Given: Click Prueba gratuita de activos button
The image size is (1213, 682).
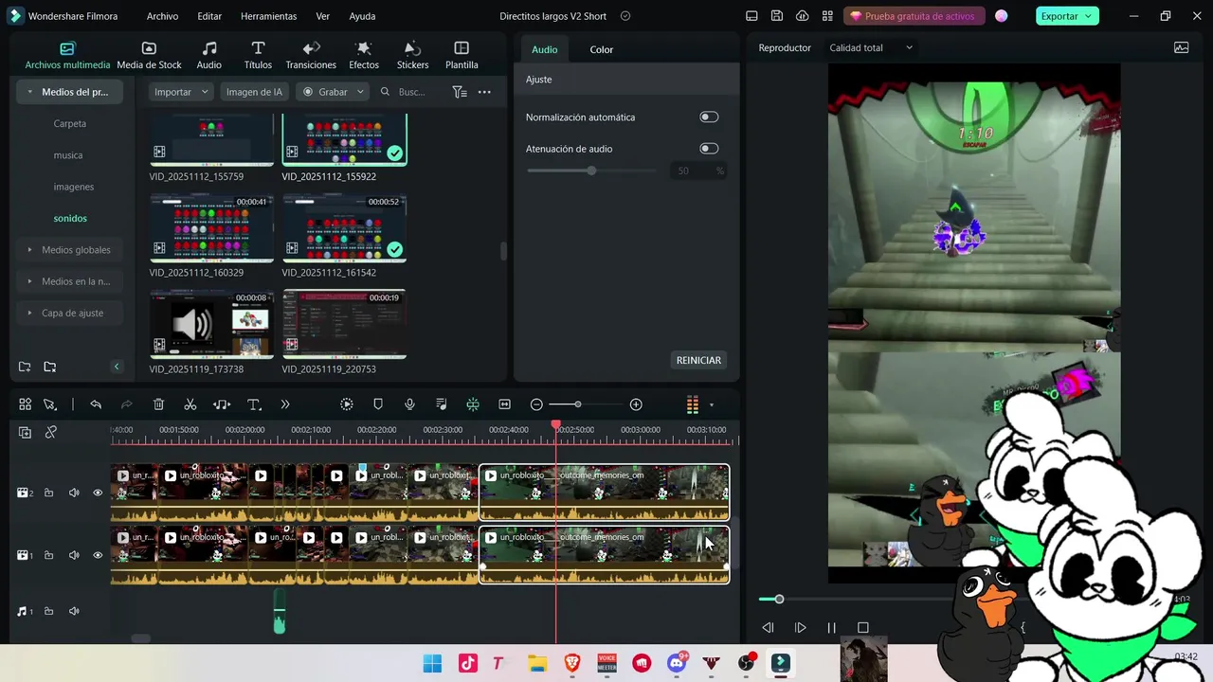Looking at the screenshot, I should tap(913, 16).
